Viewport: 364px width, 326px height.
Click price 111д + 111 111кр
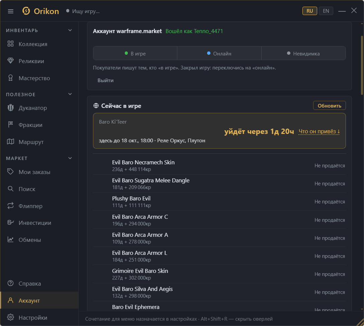(131, 205)
